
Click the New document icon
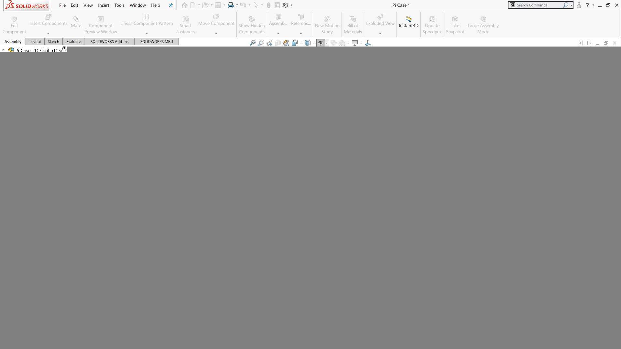pos(193,5)
